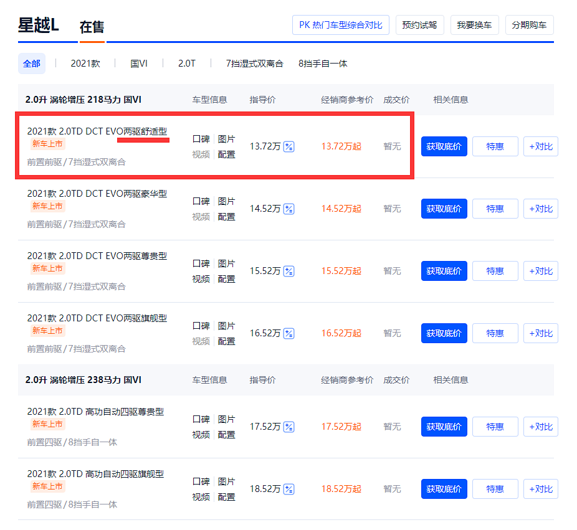Open 配置 link for 四驱旗舰型

(226, 497)
